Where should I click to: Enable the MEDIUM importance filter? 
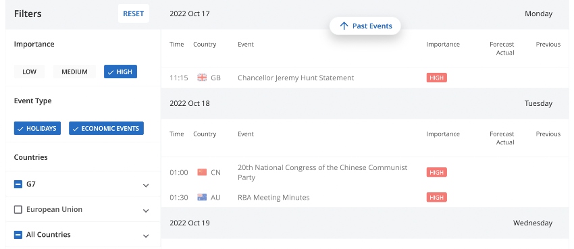(x=74, y=72)
